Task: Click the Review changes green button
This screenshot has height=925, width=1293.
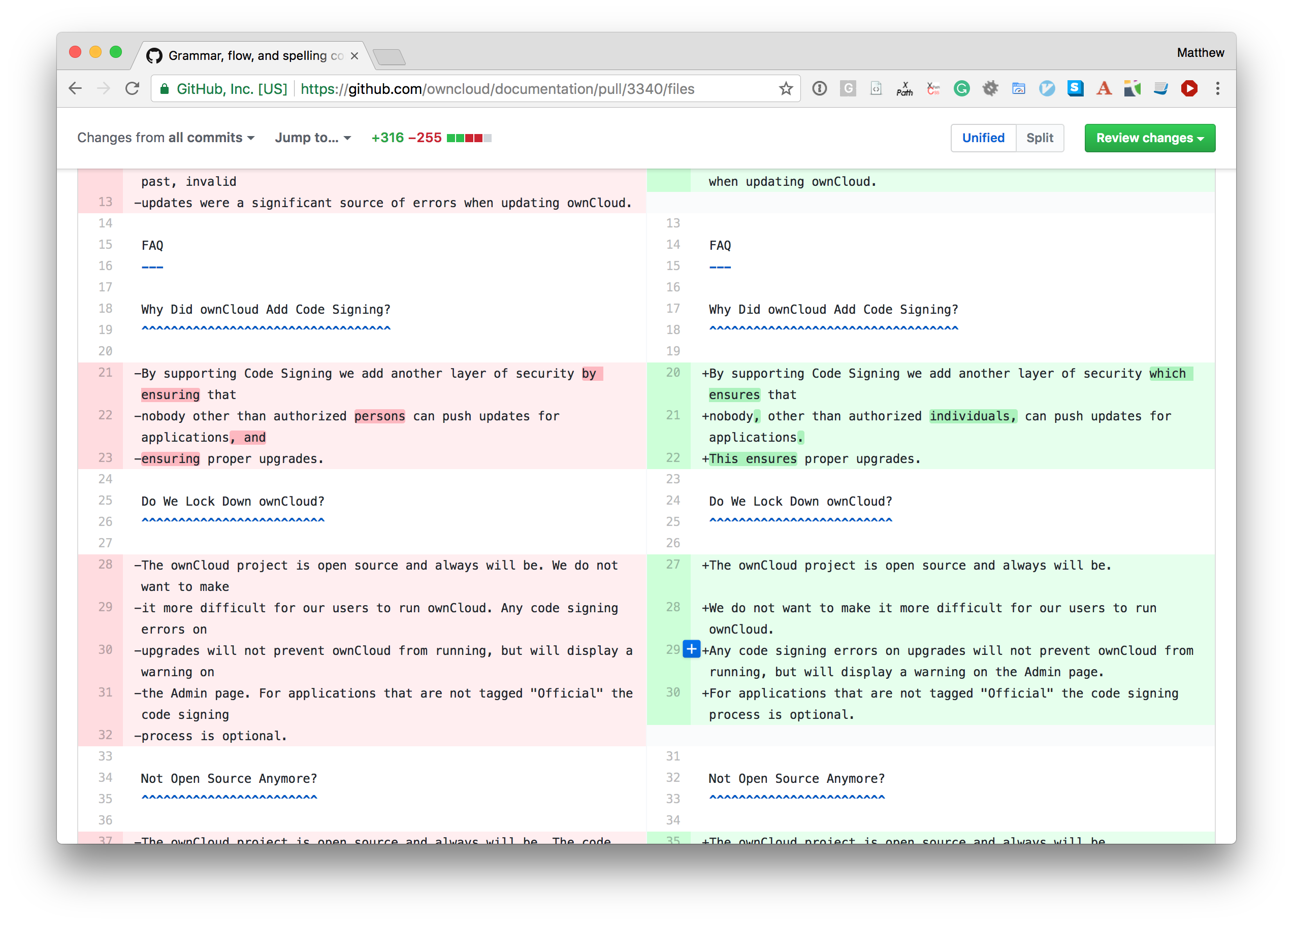Action: [x=1149, y=137]
